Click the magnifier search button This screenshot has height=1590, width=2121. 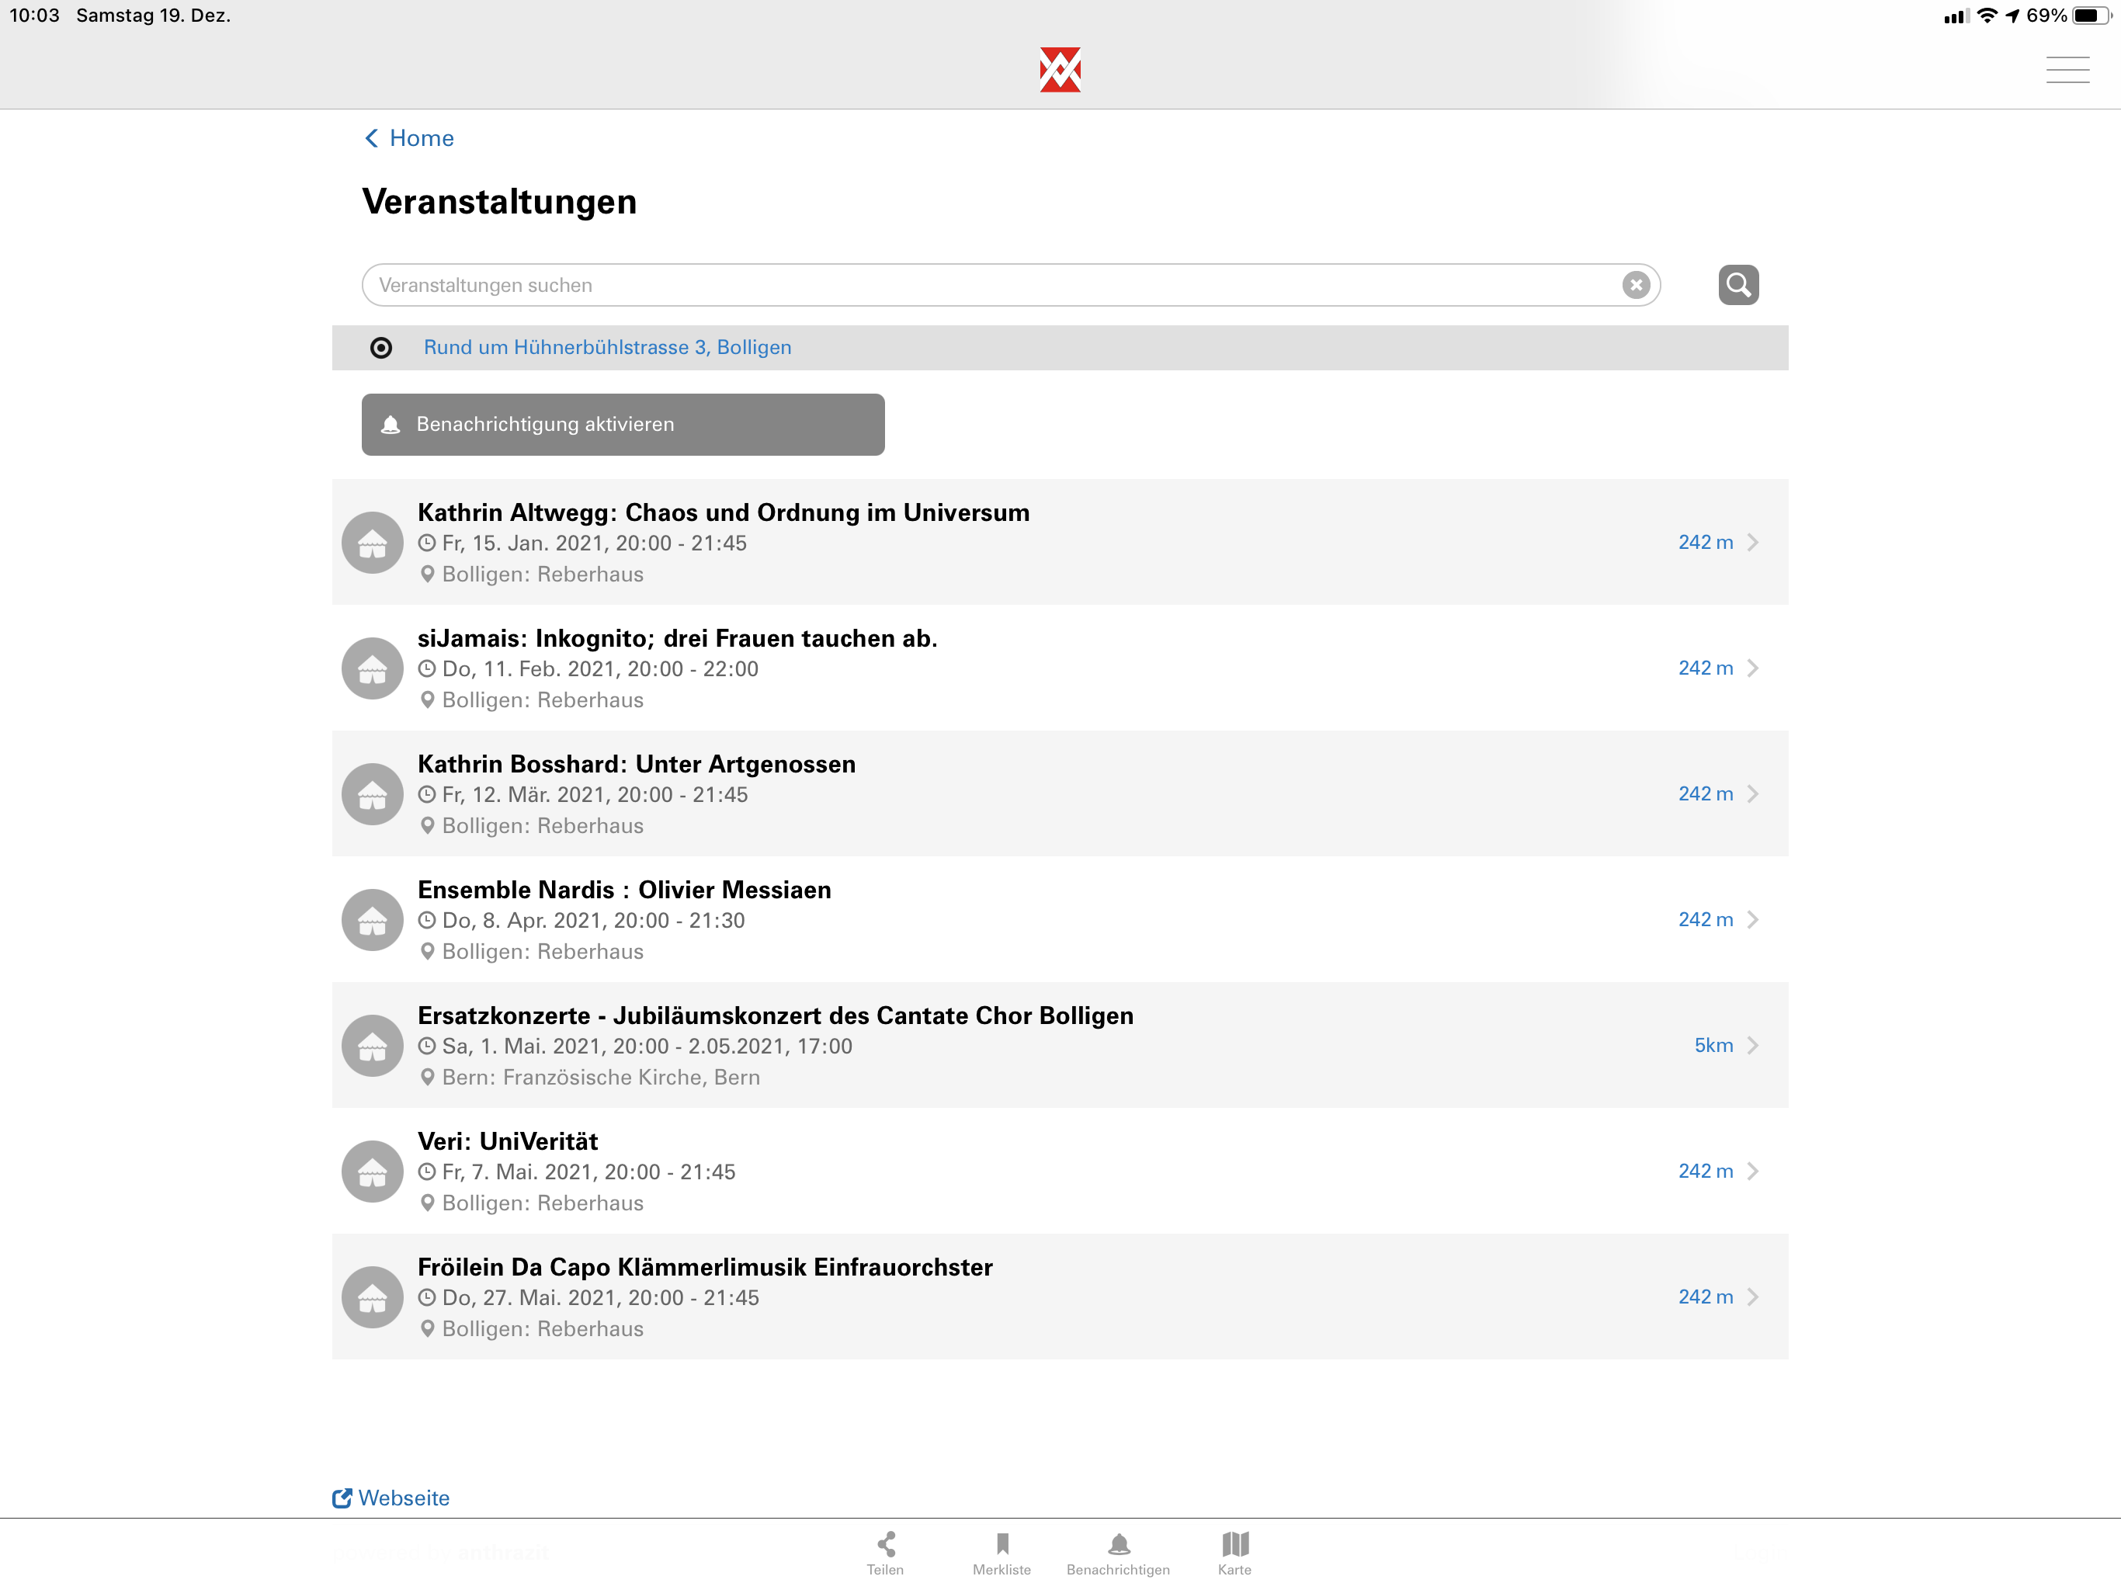tap(1737, 285)
